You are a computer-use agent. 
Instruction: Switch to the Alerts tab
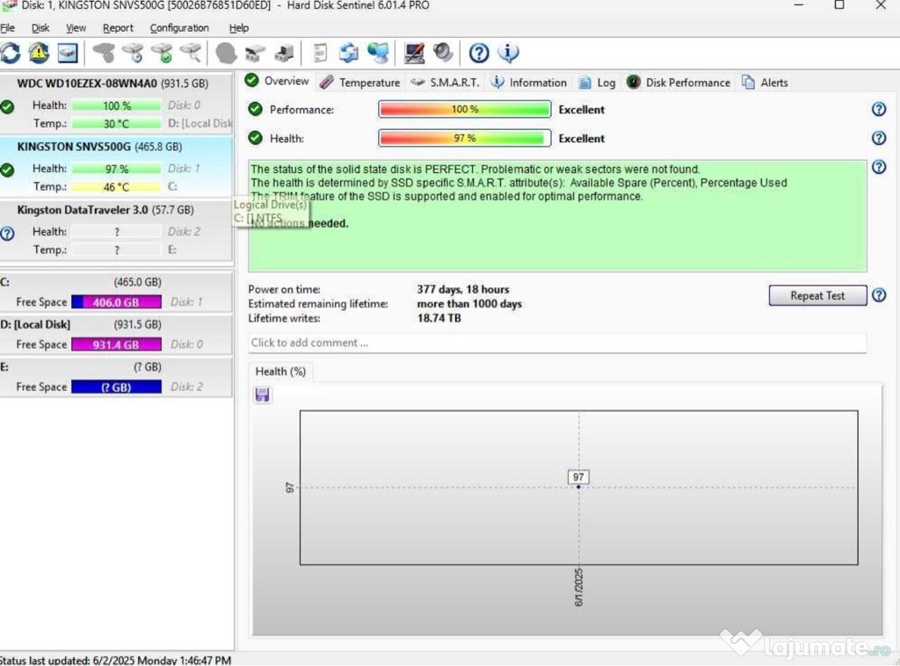click(766, 83)
